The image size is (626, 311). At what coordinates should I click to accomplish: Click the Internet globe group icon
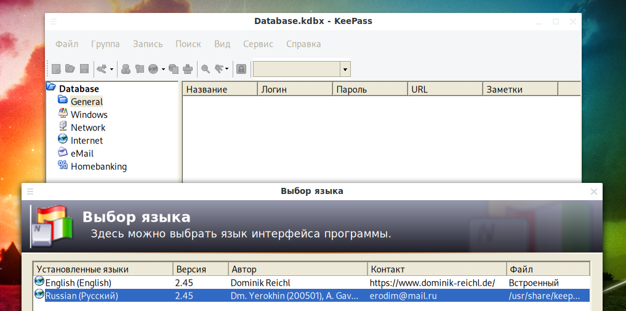tap(63, 139)
